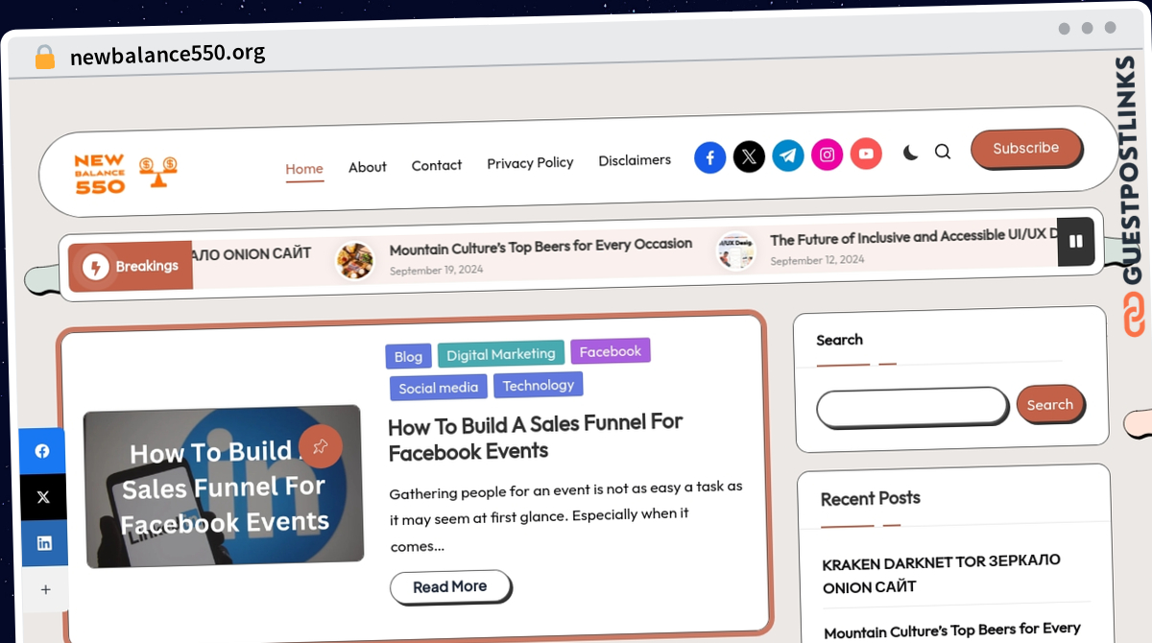Click the Read More button
Image resolution: width=1152 pixels, height=643 pixels.
pyautogui.click(x=450, y=586)
